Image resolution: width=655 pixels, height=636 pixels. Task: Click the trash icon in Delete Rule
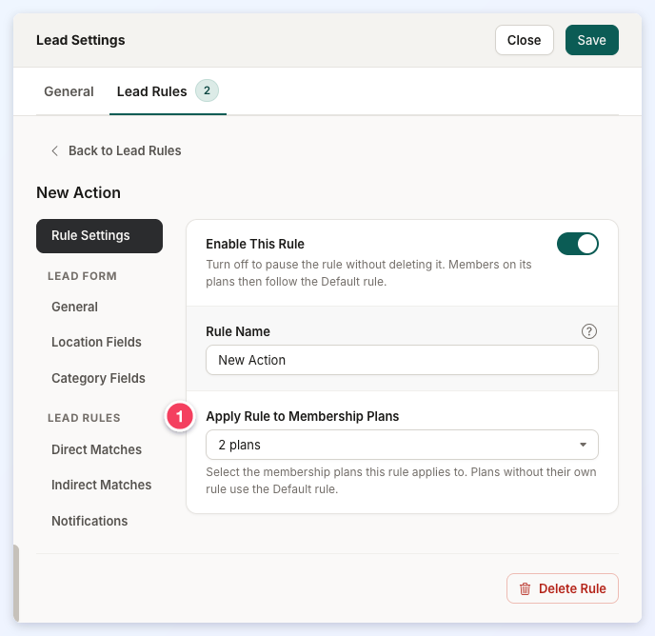point(526,588)
